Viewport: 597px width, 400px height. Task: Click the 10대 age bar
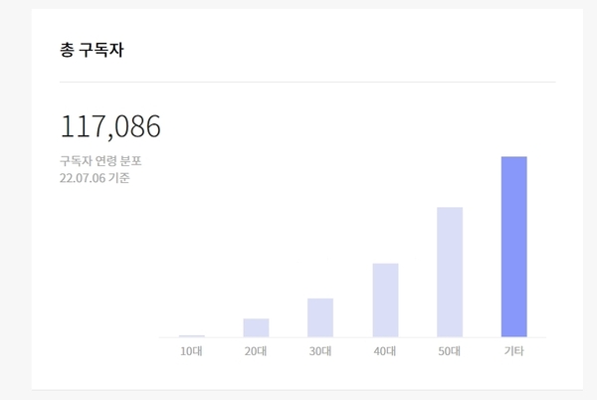191,336
